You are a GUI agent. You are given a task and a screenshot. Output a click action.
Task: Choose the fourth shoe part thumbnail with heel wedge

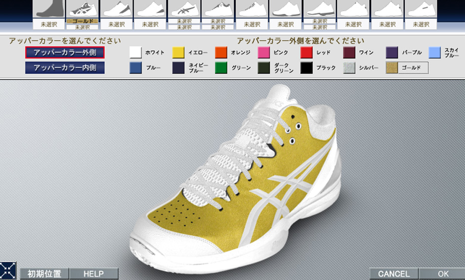(150, 8)
